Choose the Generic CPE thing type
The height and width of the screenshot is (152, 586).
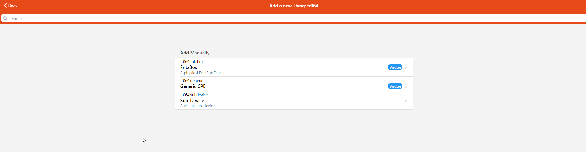pyautogui.click(x=193, y=86)
